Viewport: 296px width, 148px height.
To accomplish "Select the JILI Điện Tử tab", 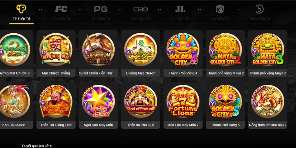I will (180, 13).
